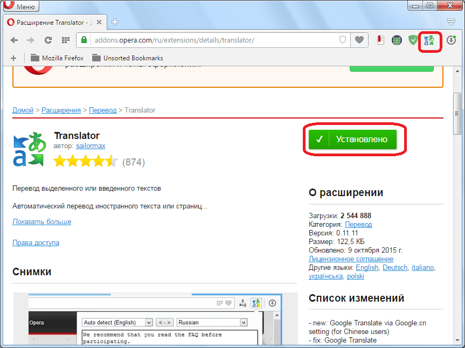Click the star rating of Translator
465x348 pixels.
tap(86, 162)
